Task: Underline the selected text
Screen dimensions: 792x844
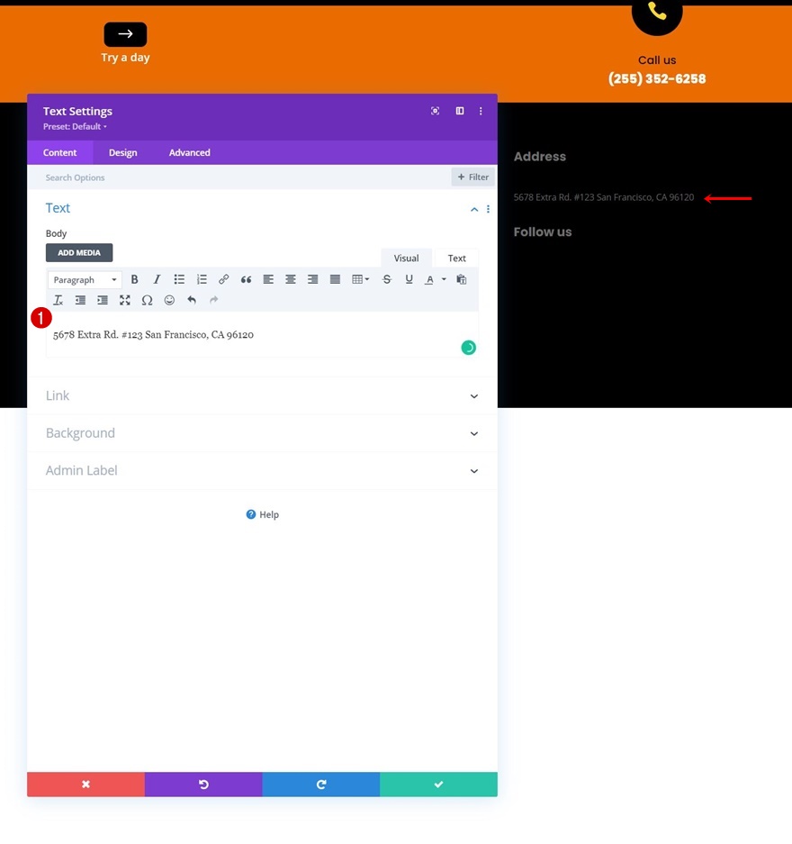Action: tap(409, 279)
